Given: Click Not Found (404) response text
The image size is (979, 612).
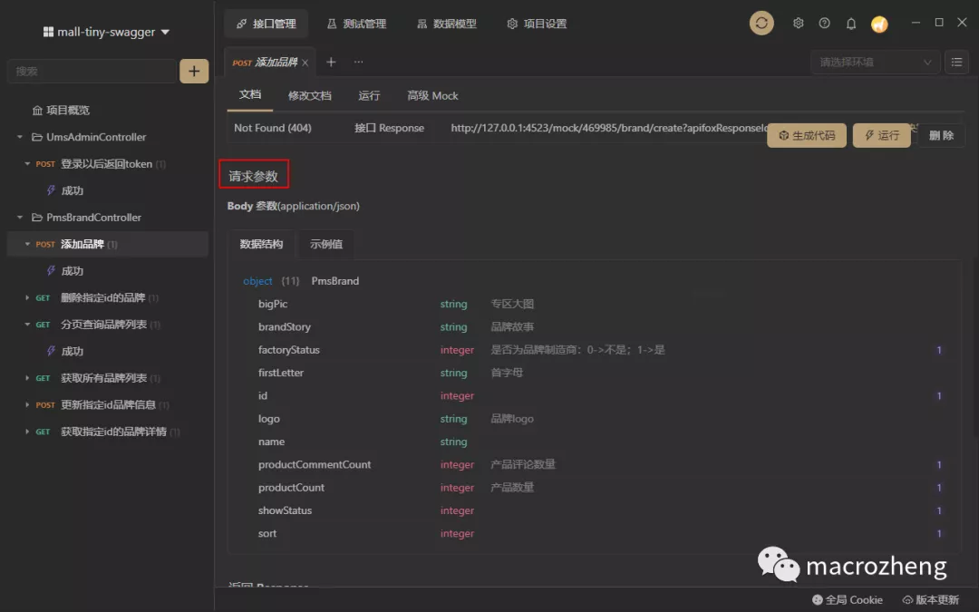Looking at the screenshot, I should 272,128.
